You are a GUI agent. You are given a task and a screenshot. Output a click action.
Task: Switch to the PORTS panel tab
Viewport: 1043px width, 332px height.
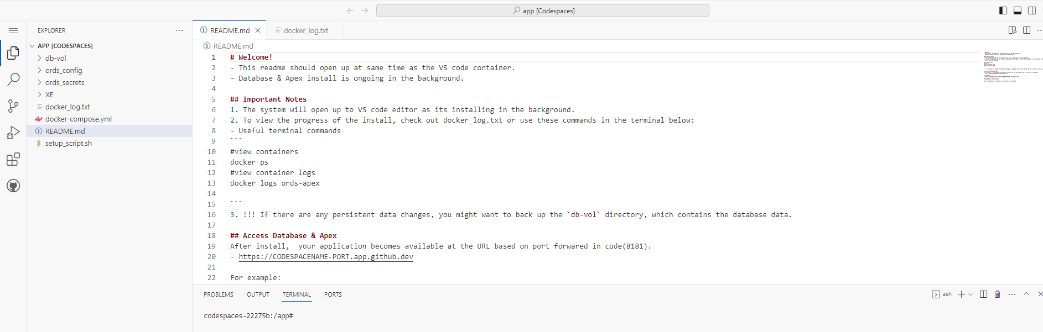(x=333, y=294)
